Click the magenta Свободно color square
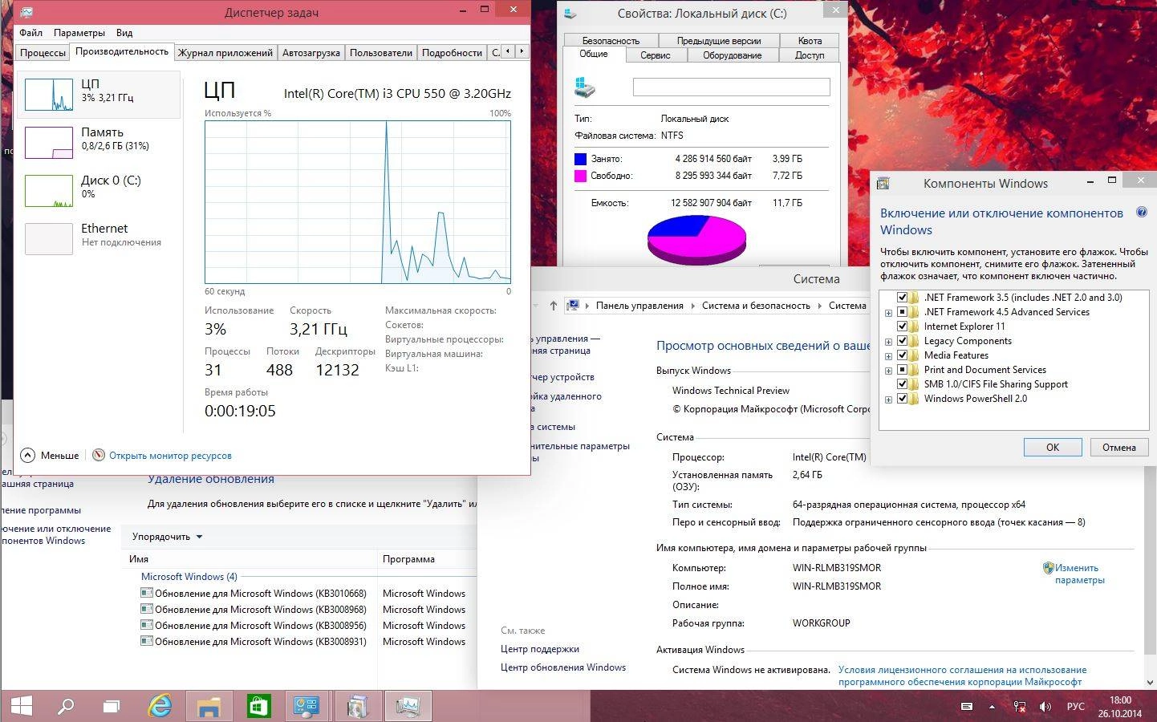Image resolution: width=1157 pixels, height=722 pixels. (581, 176)
